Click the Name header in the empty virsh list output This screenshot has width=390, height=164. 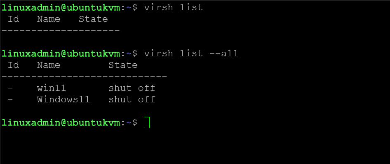49,19
